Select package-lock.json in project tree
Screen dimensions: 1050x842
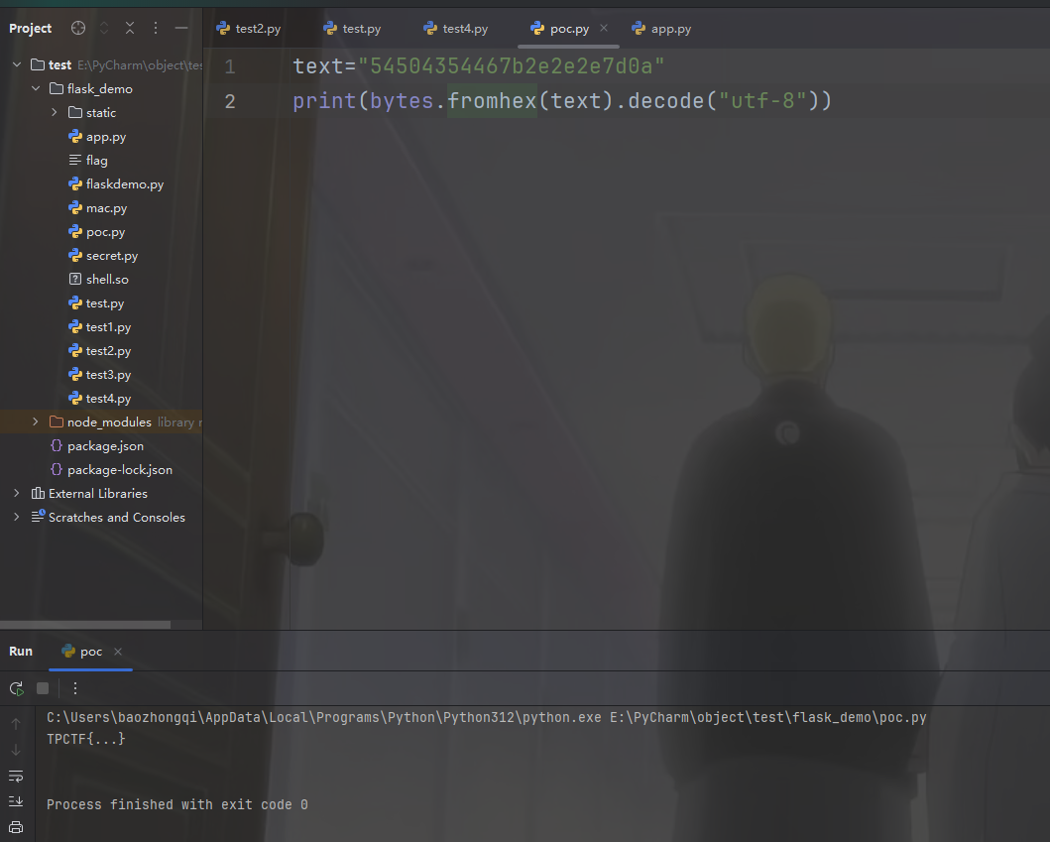pos(119,469)
